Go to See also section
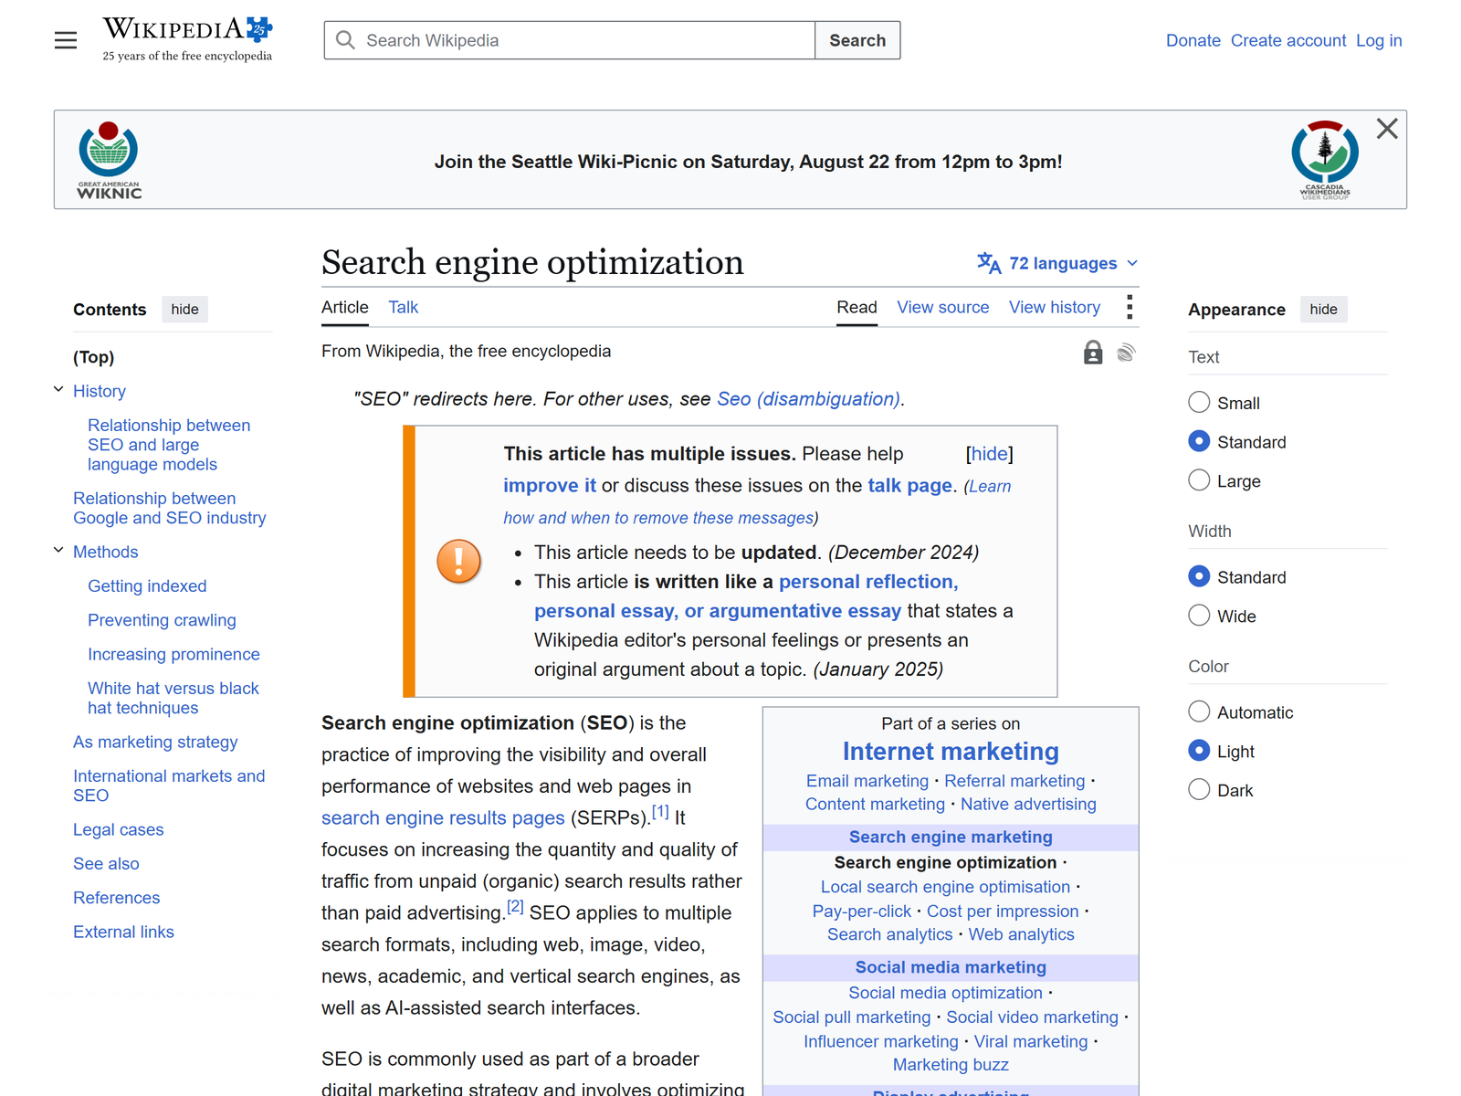Screen dimensions: 1461x1096 (x=106, y=863)
